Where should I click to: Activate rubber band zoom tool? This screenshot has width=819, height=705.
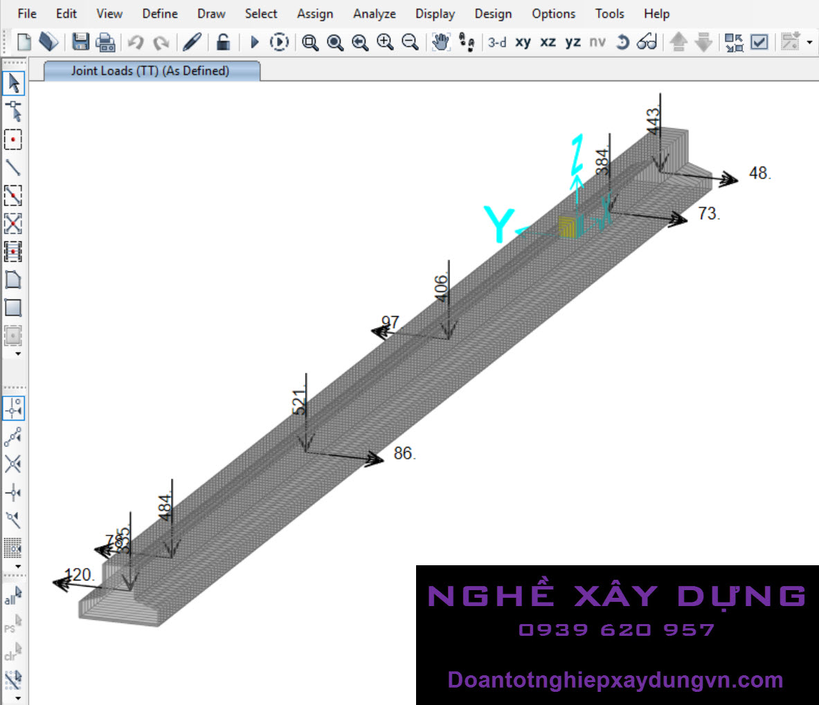309,42
